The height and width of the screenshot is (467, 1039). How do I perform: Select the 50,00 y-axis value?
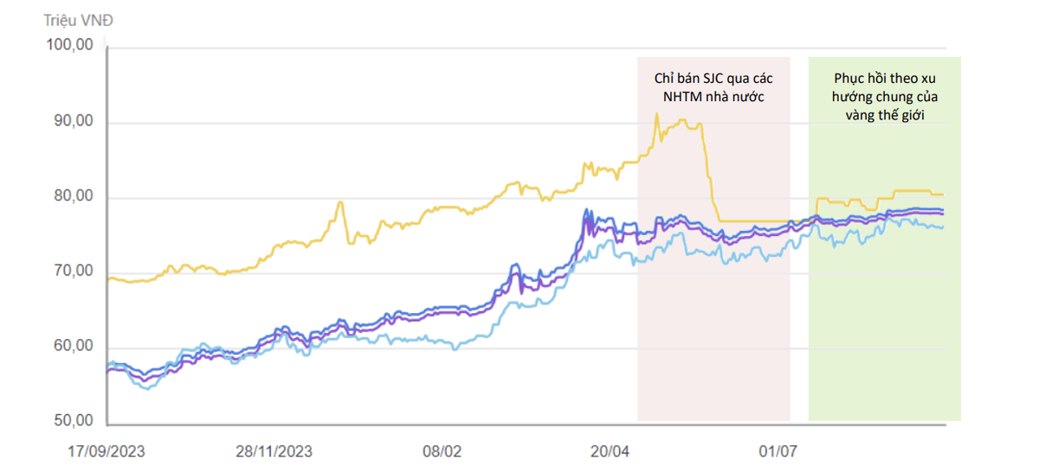click(x=72, y=421)
